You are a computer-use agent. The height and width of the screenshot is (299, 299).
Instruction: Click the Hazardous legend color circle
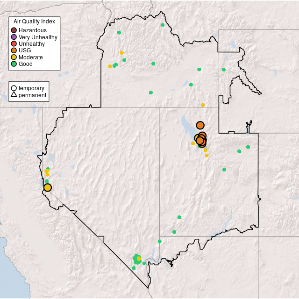point(14,30)
